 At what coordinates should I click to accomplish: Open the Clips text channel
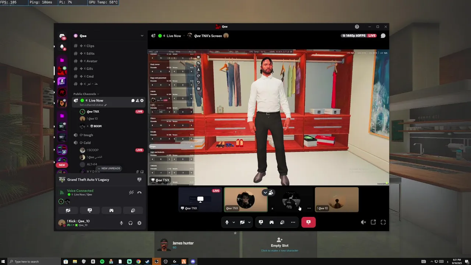click(x=109, y=46)
